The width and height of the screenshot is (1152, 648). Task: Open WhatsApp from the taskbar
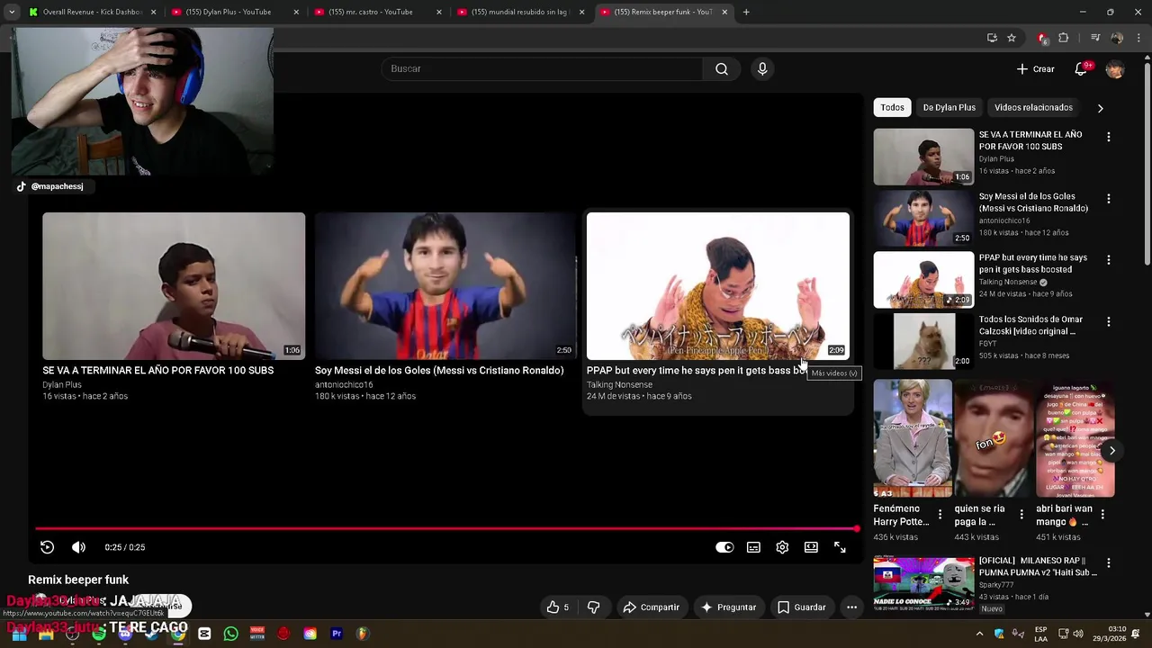pyautogui.click(x=231, y=634)
